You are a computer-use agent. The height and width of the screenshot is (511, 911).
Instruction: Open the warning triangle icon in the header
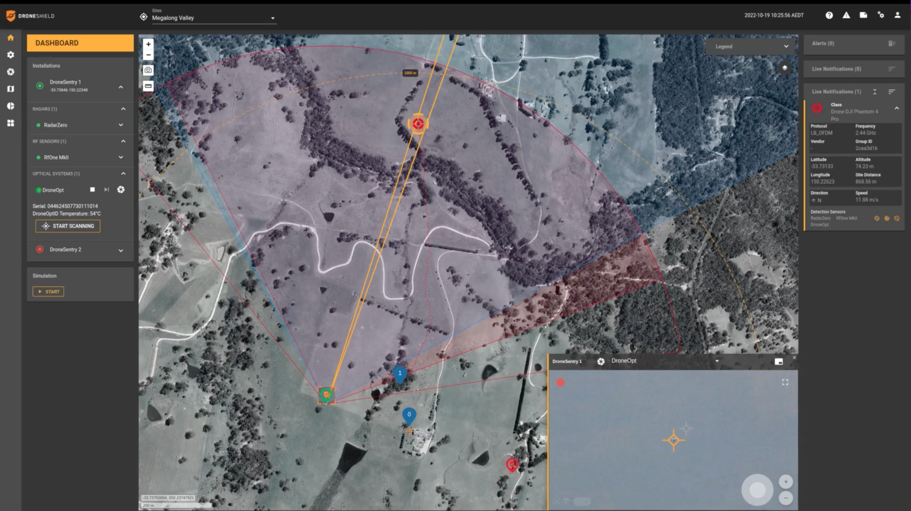point(846,15)
